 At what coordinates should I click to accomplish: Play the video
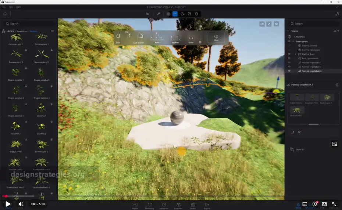click(8, 204)
